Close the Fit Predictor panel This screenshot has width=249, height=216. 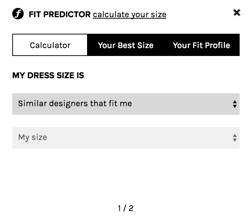pyautogui.click(x=237, y=13)
